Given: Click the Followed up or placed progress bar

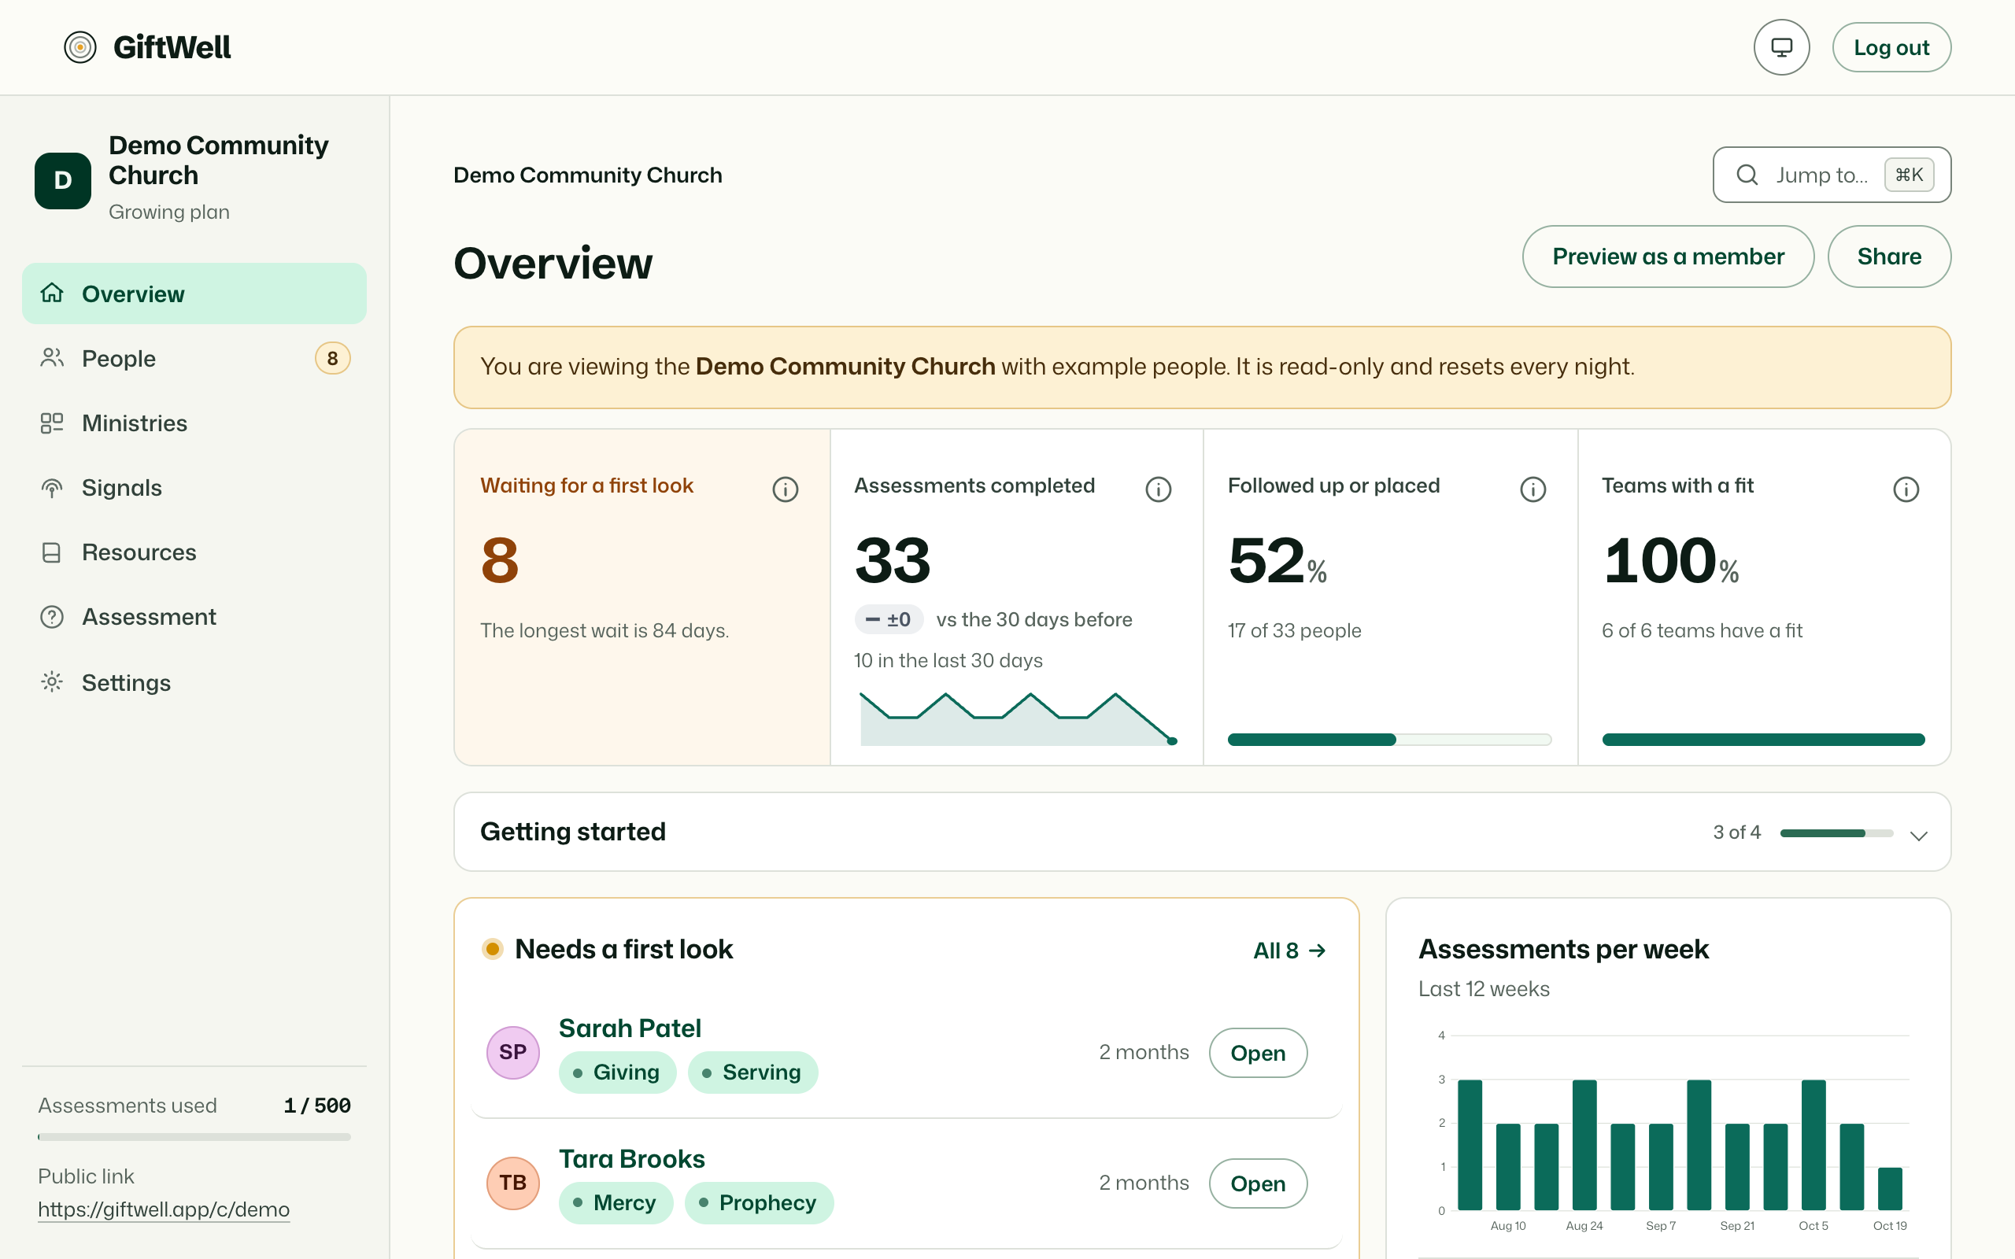Looking at the screenshot, I should tap(1388, 740).
